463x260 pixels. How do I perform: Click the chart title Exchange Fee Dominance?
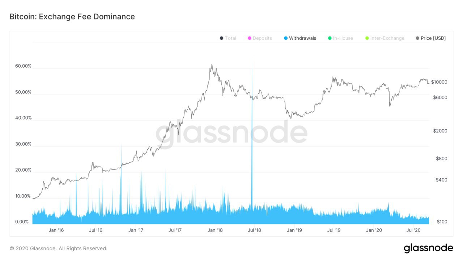tap(72, 17)
